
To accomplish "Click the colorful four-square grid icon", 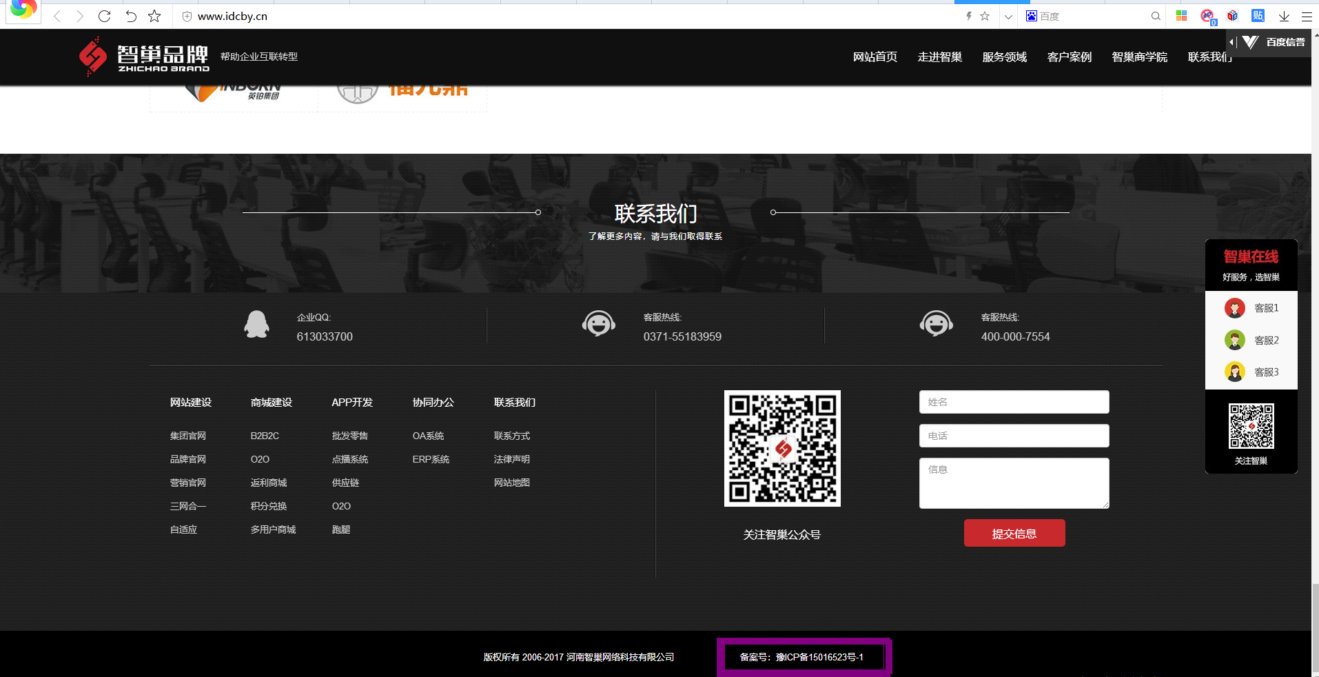I will [1181, 16].
